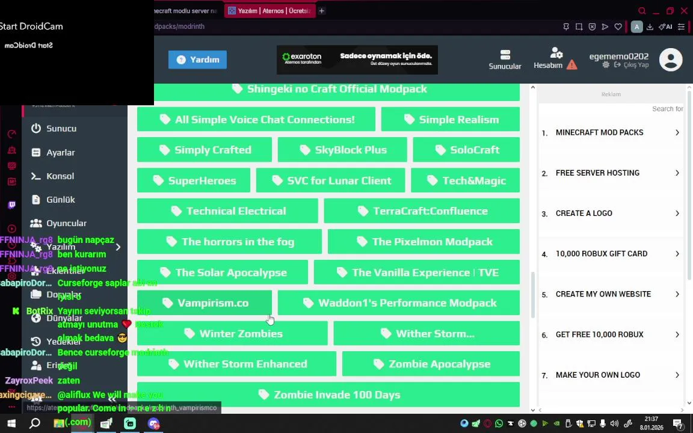Pick the Technical Electrical modpack
Viewport: 693px width, 433px height.
227,210
